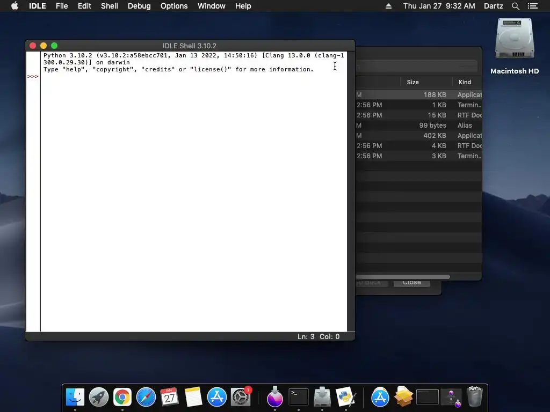Click the date and time in menu bar

(x=439, y=6)
